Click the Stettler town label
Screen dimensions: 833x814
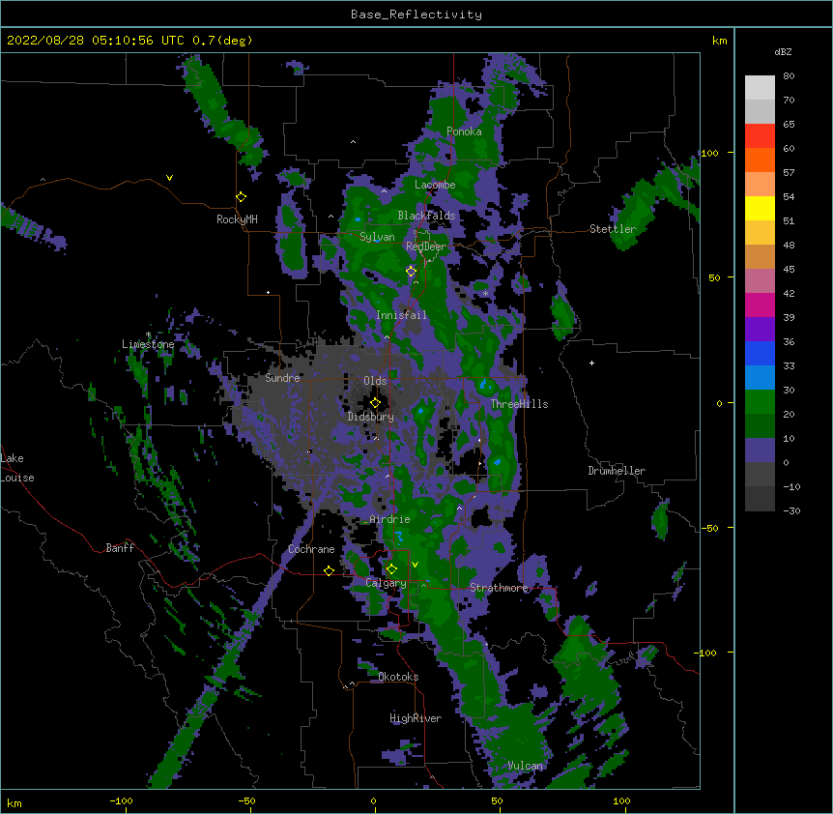[613, 229]
